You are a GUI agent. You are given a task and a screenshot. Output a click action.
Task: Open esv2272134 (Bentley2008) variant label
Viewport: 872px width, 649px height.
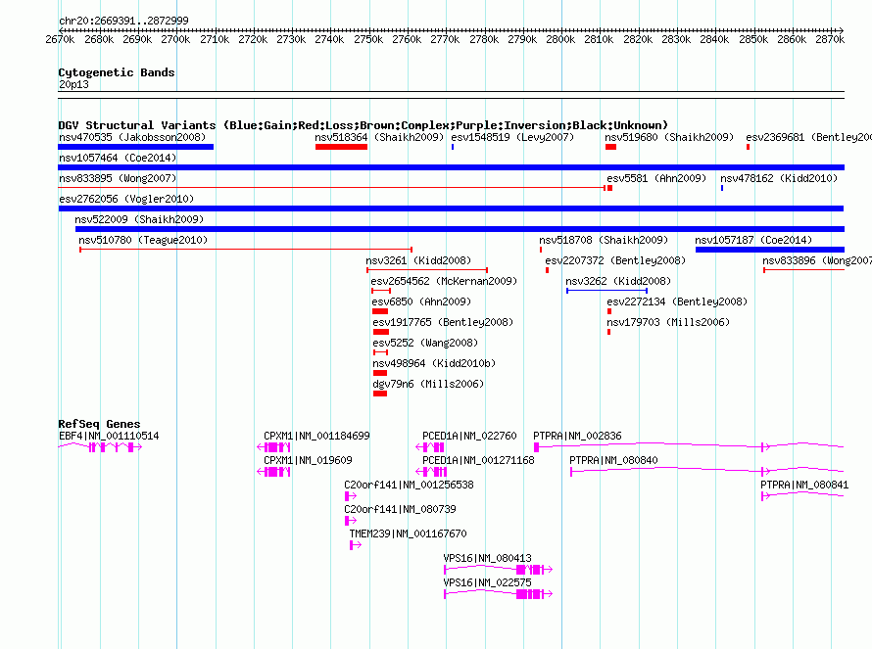point(677,301)
